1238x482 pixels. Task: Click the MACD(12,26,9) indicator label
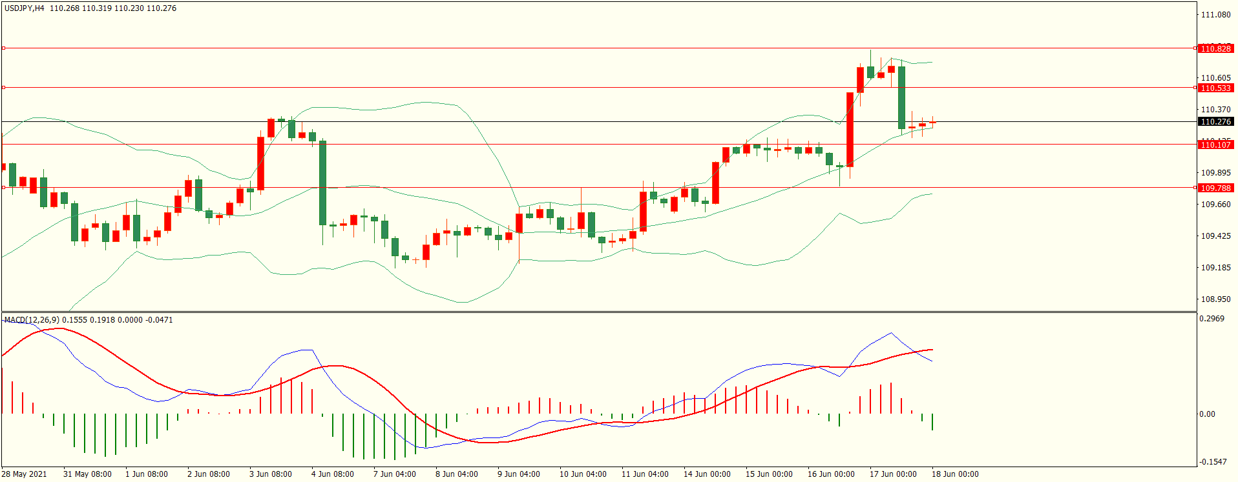32,319
